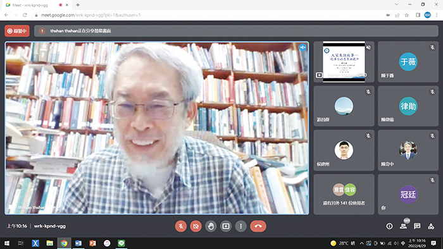Leave the call with red hangup button
This screenshot has width=443, height=249.
tap(258, 226)
